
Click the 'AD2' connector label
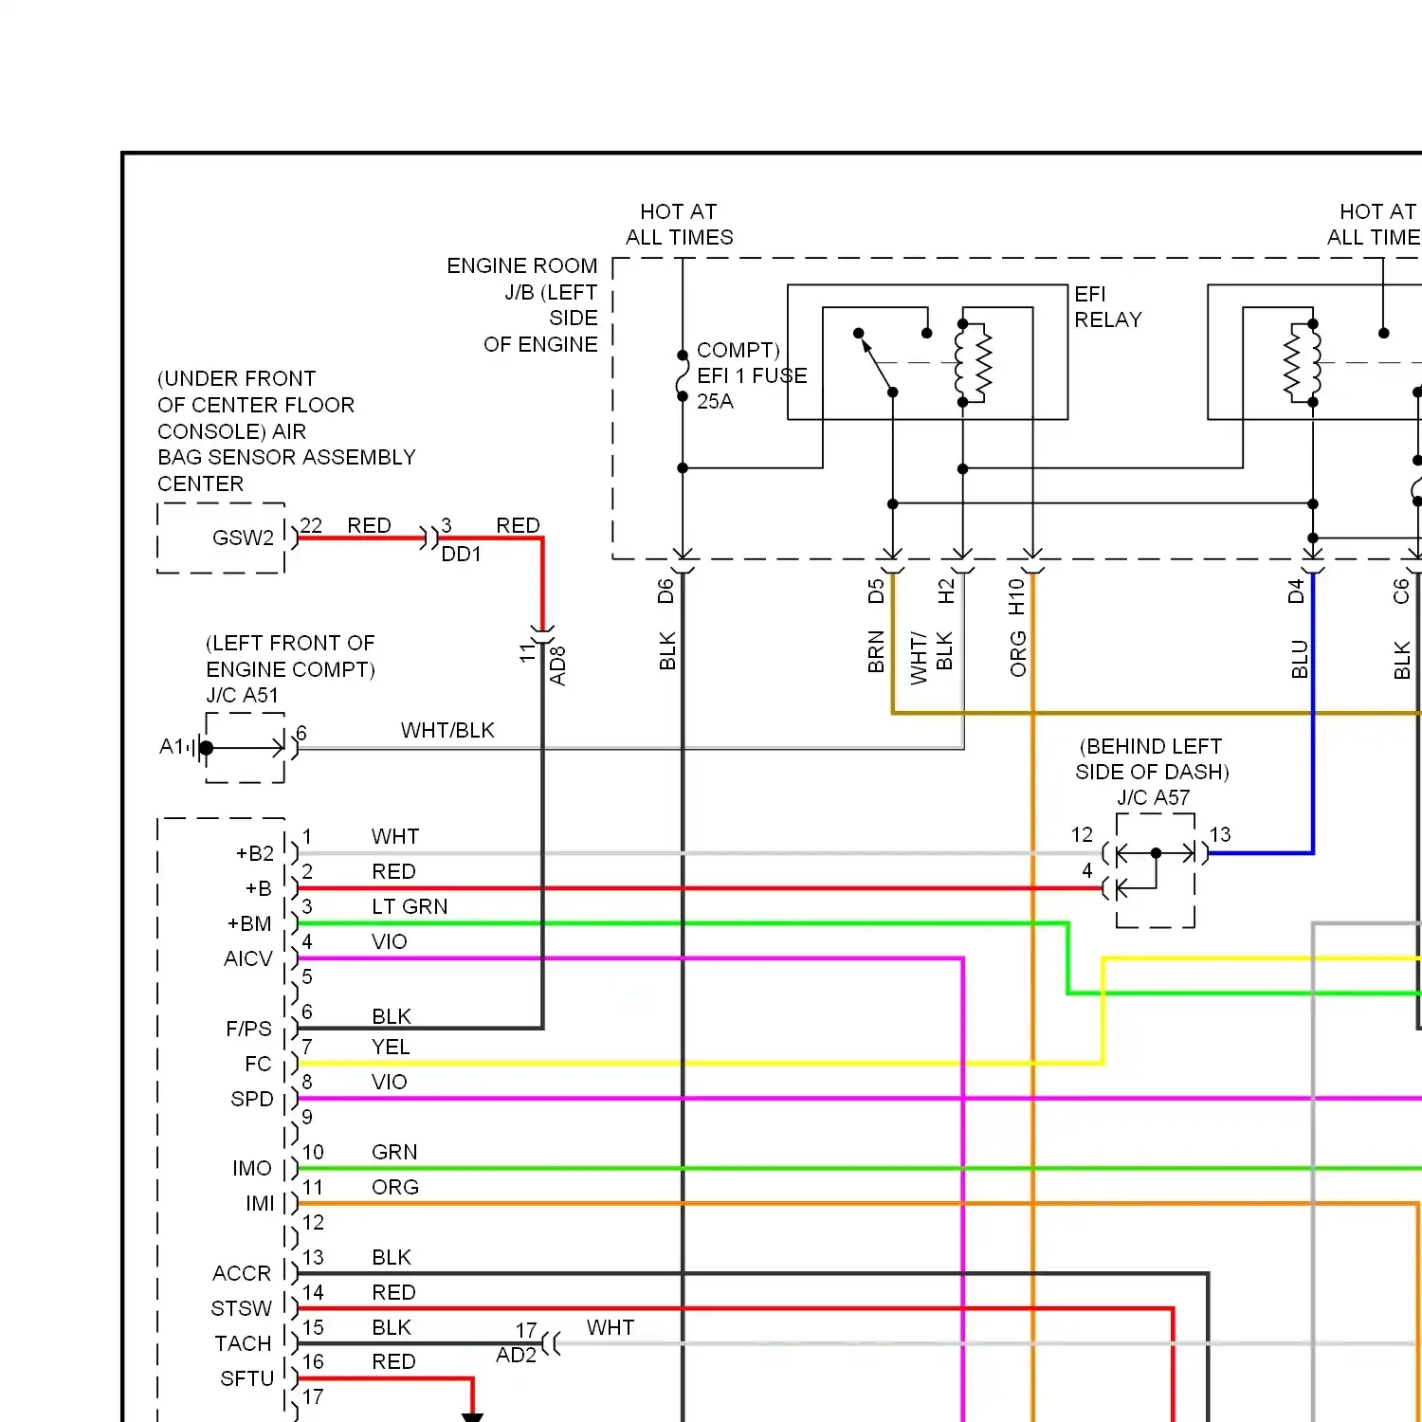[516, 1355]
